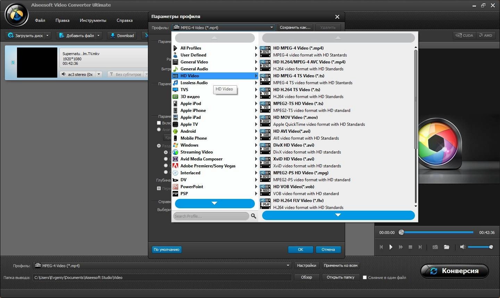Click the PSP category icon
Viewport: 500px width, 298px height.
pos(175,194)
